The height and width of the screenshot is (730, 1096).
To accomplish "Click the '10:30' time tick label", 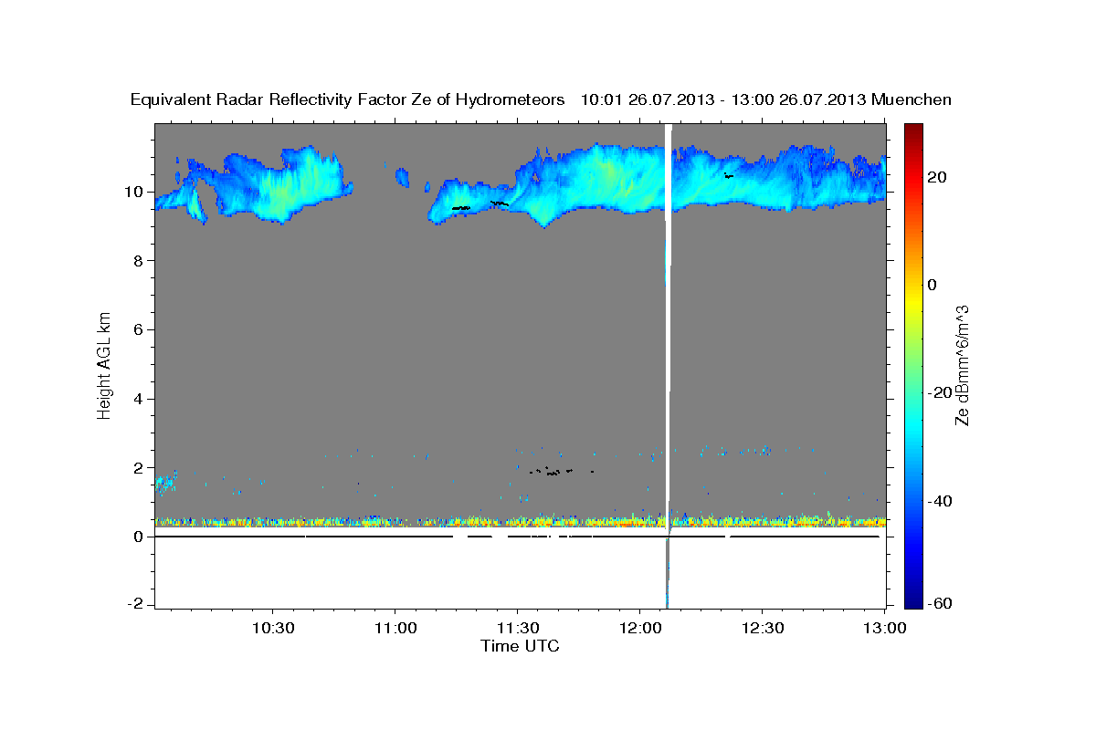I will click(272, 628).
